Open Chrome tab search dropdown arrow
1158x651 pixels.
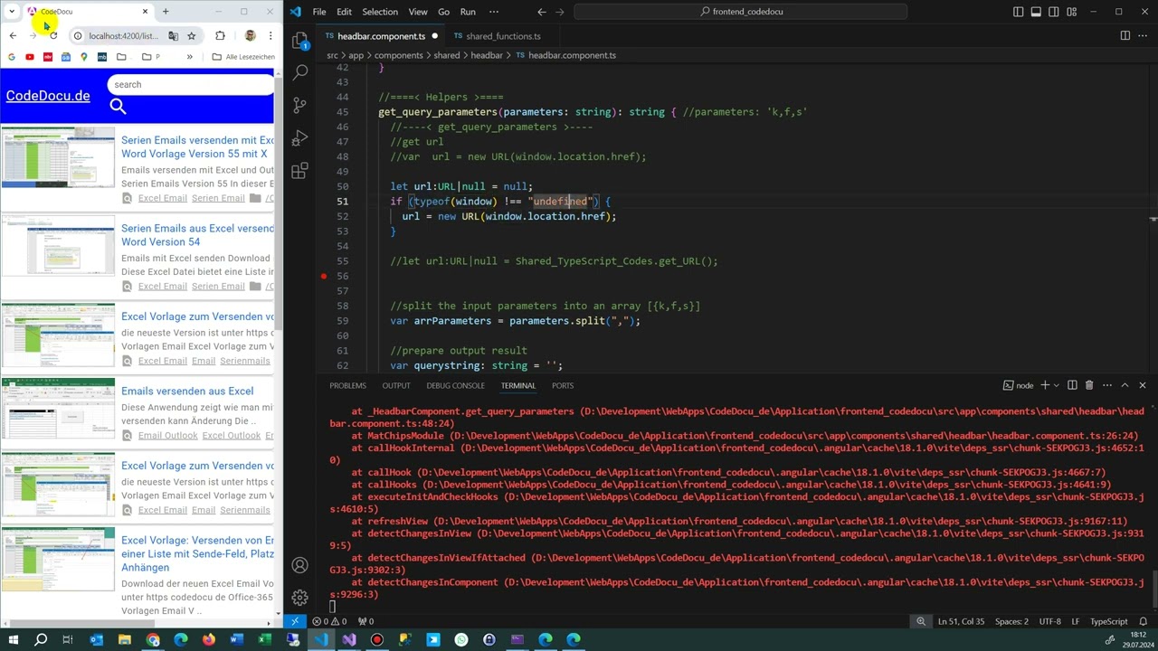(12, 12)
